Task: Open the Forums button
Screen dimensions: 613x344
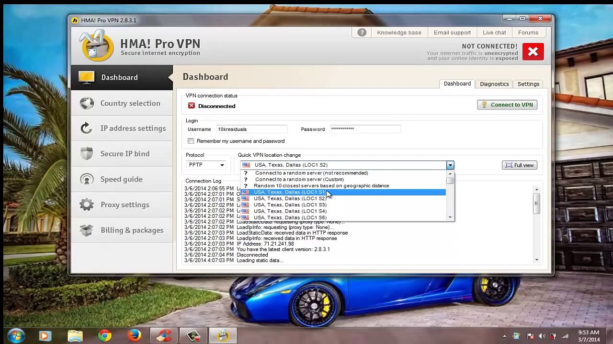Action: 528,32
